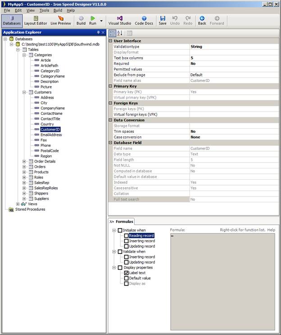The image size is (281, 335).
Task: Open the File menu
Action: [7, 10]
